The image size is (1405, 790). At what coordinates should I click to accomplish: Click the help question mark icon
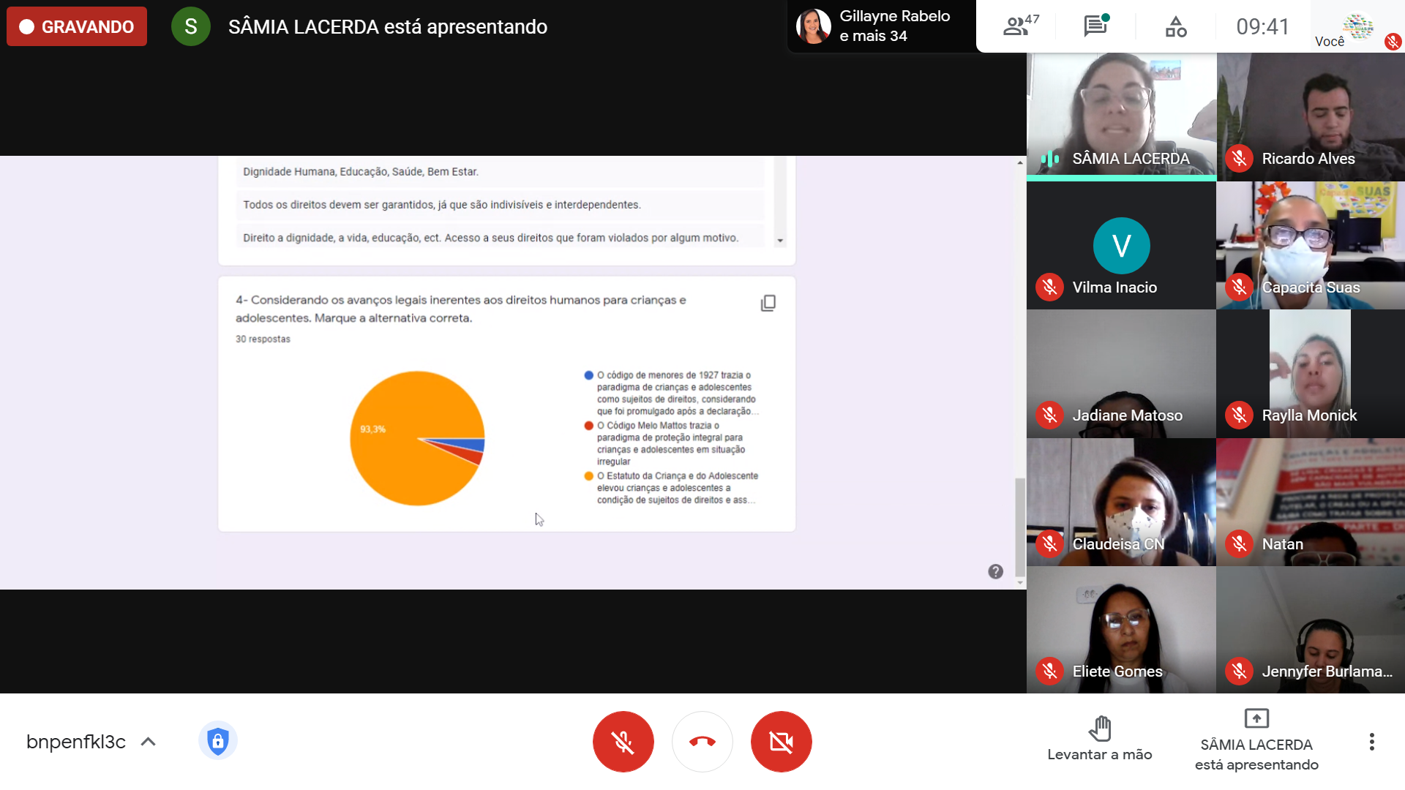click(x=995, y=571)
